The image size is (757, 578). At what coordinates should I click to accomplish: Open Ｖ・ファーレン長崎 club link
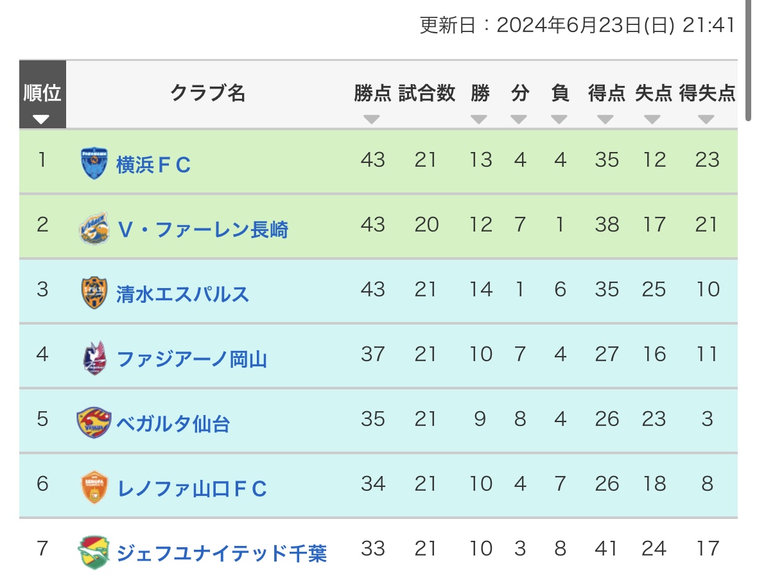(x=203, y=229)
